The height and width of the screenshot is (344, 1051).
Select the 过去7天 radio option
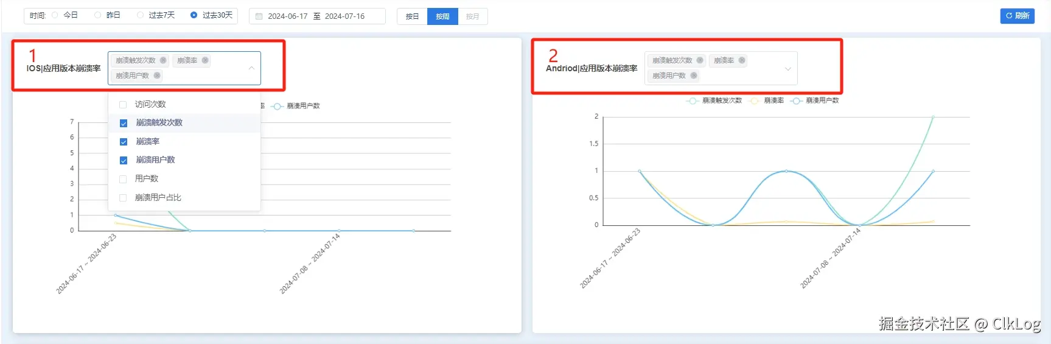(x=140, y=15)
